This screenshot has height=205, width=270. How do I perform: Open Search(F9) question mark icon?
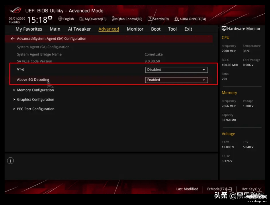coord(150,19)
